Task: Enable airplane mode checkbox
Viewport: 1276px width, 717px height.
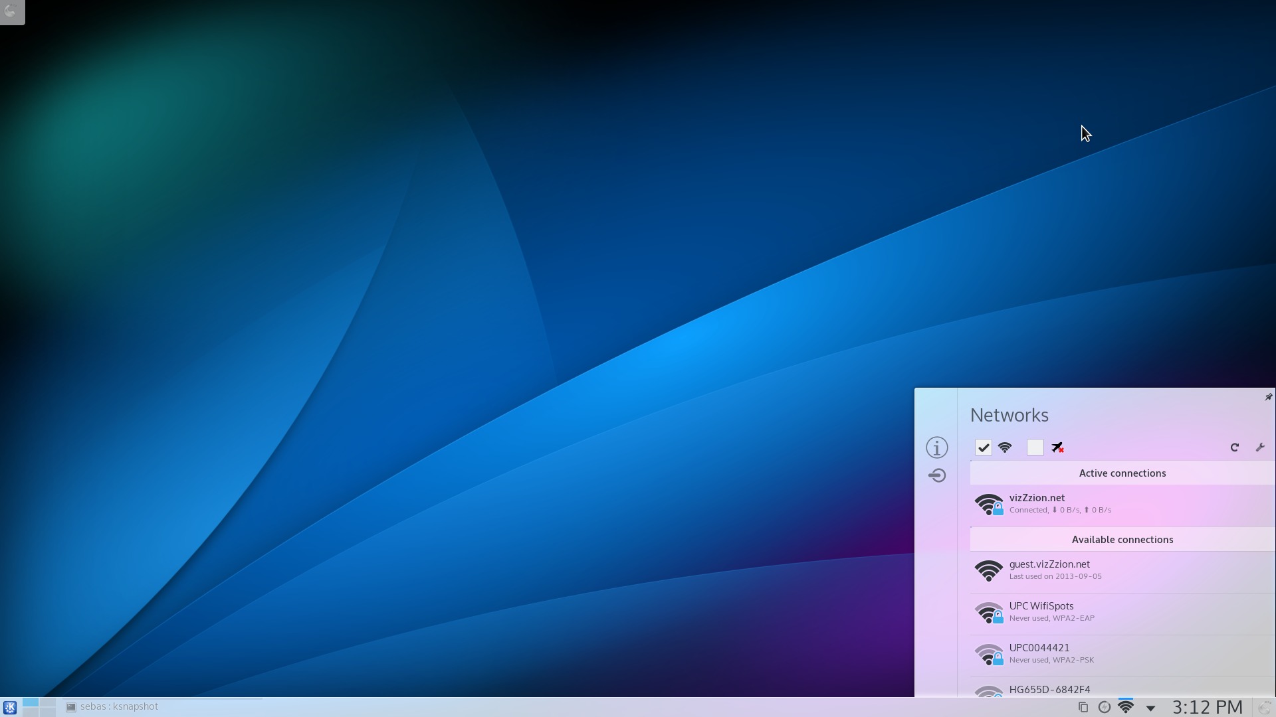Action: pyautogui.click(x=1036, y=447)
